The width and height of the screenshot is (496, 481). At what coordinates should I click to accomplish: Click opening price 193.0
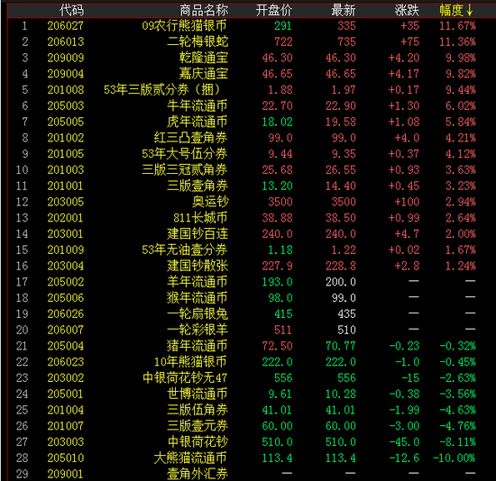(x=277, y=282)
